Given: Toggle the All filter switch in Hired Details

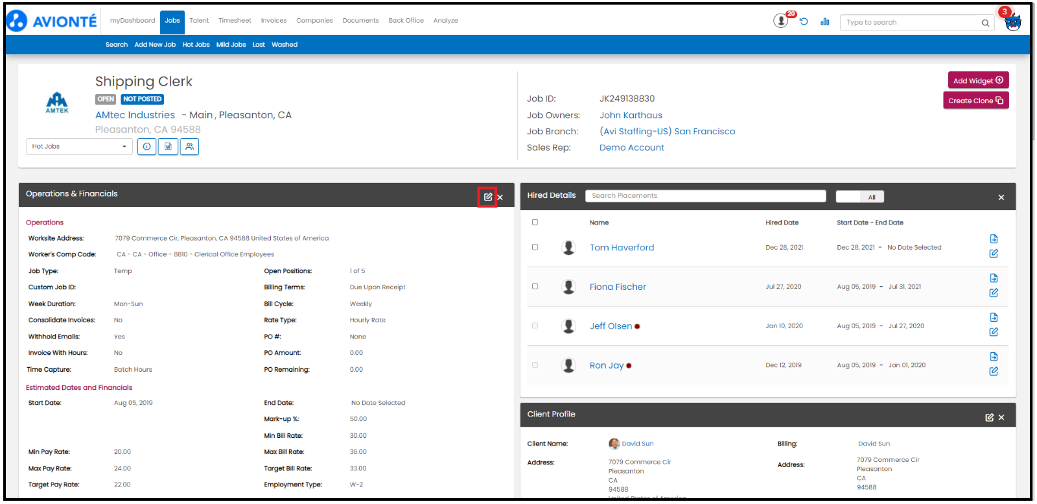Looking at the screenshot, I should [x=859, y=197].
